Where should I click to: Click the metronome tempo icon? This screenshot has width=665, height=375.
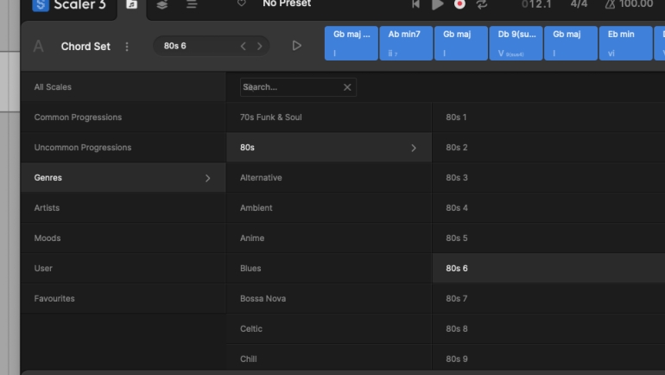(611, 4)
